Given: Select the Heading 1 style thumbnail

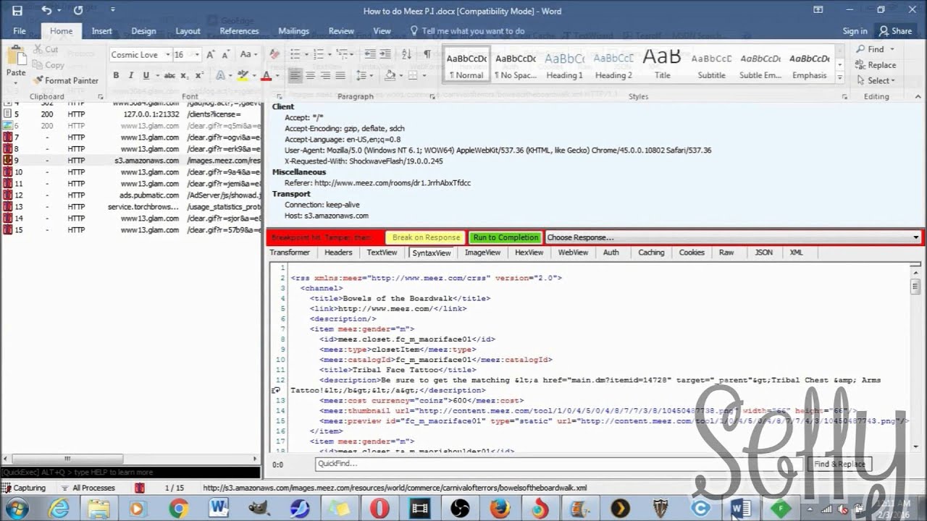Looking at the screenshot, I should 564,65.
